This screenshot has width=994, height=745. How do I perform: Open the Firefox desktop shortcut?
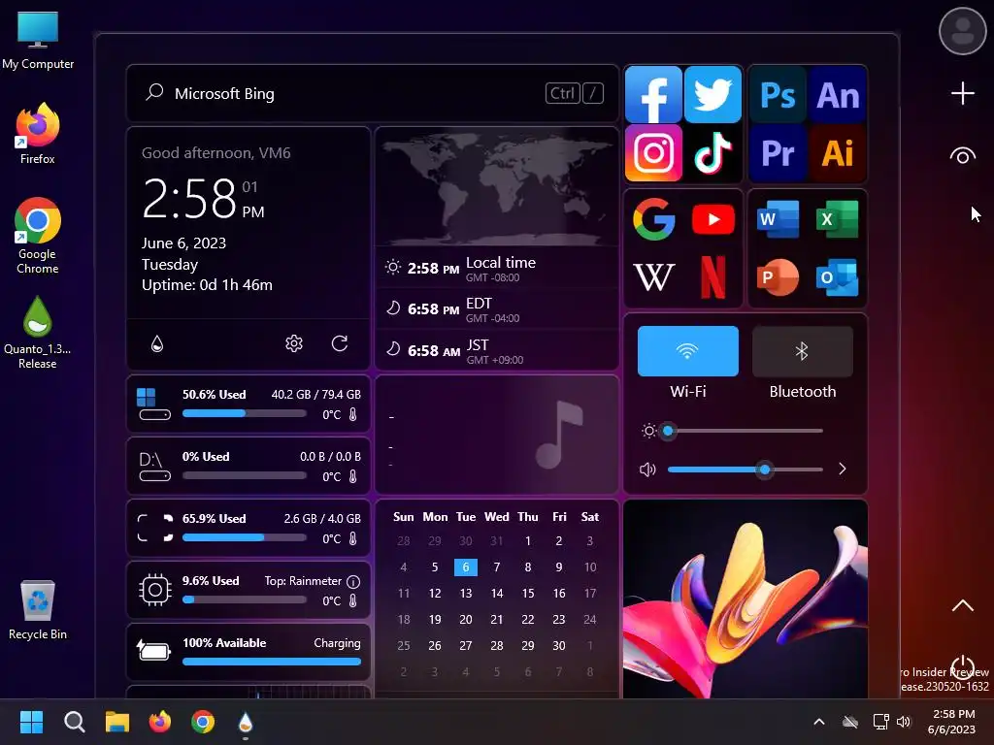pos(38,133)
